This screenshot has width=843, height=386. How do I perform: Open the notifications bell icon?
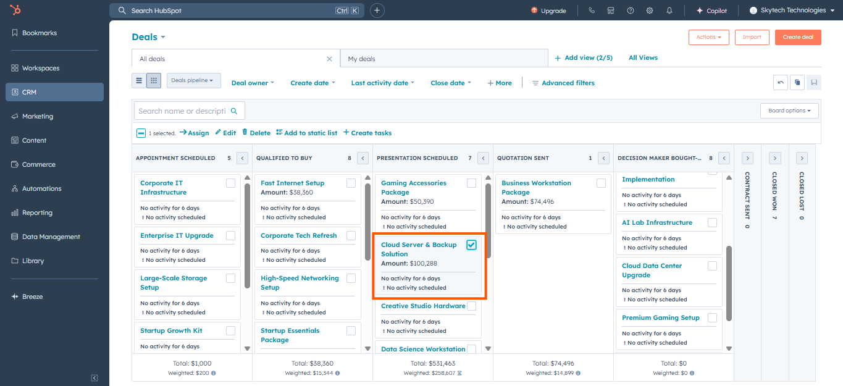[669, 10]
